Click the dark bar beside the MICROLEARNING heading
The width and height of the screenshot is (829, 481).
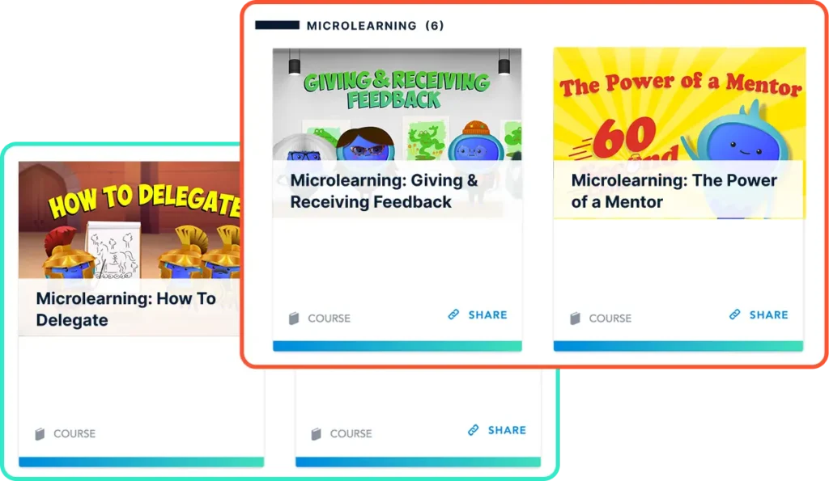point(277,25)
